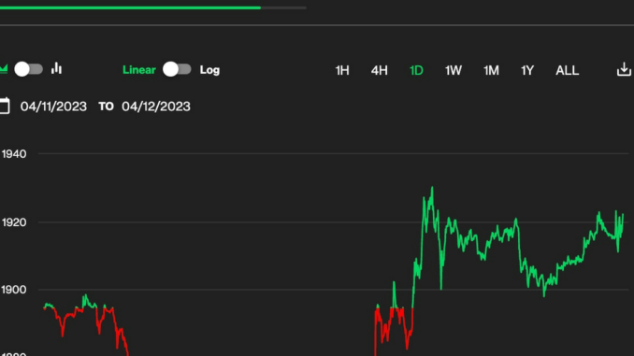The height and width of the screenshot is (356, 634).
Task: Switch to the ALL timeframe
Action: [x=568, y=71]
